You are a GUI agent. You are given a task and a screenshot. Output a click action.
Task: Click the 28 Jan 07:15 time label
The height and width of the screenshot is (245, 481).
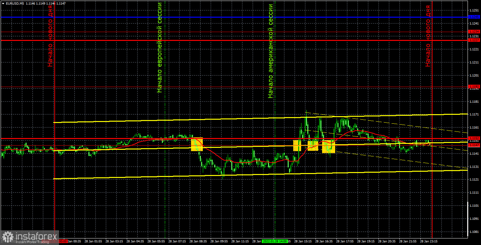pos(177,241)
